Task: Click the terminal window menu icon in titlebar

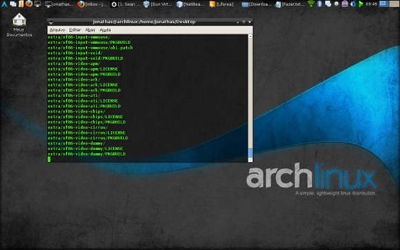Action: 51,22
